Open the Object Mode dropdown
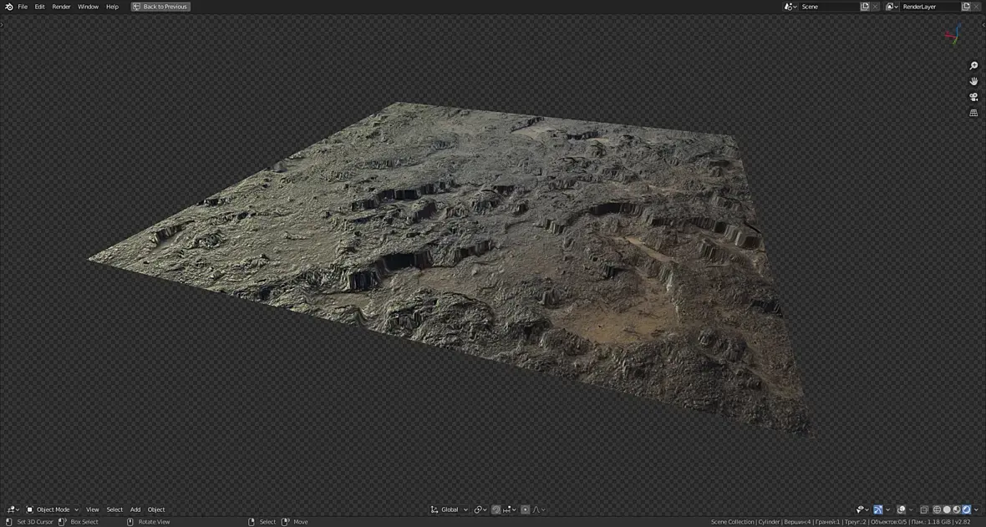This screenshot has width=986, height=527. tap(52, 509)
